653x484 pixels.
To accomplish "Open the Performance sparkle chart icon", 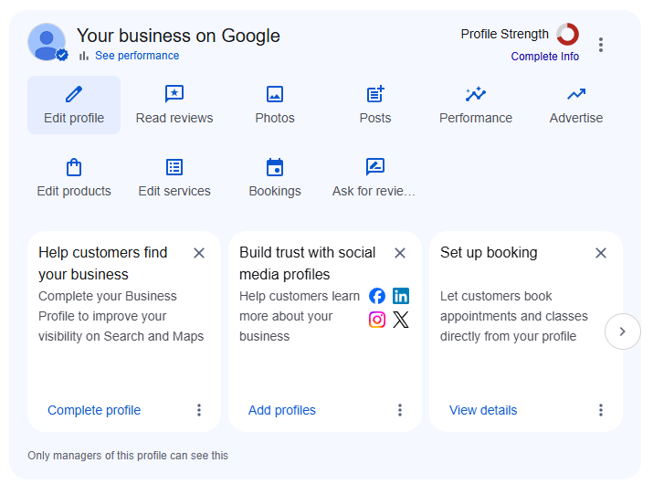I will [x=476, y=94].
